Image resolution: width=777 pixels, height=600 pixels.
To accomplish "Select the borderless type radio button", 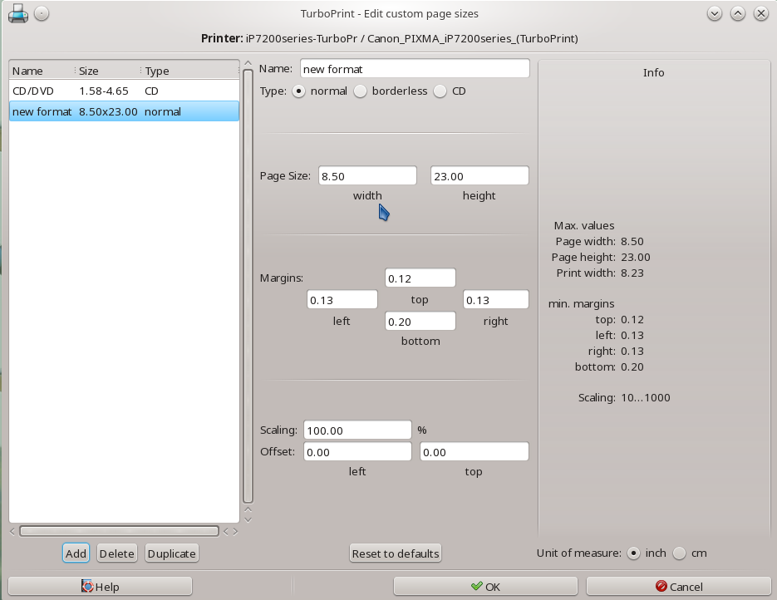I will 361,91.
